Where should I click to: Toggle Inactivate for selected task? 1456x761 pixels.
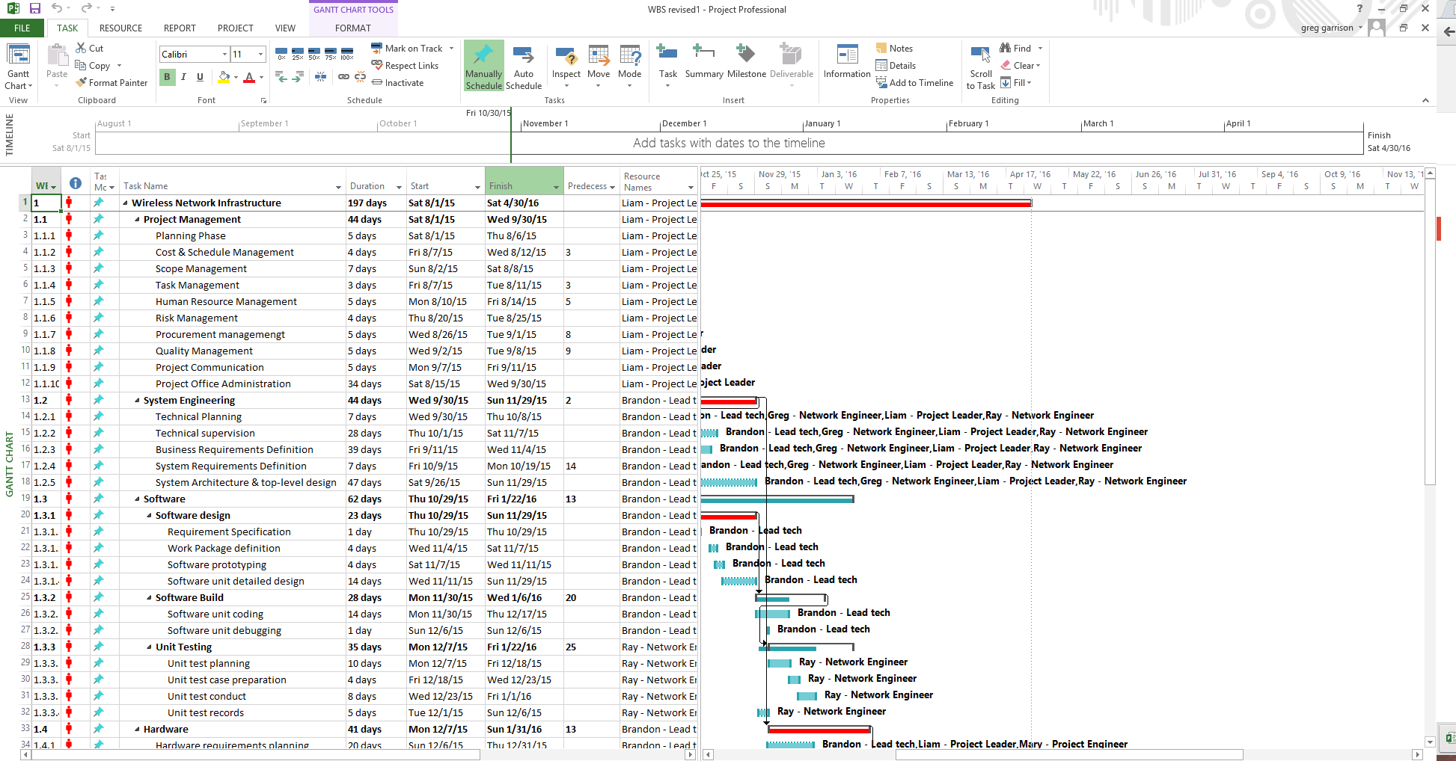point(397,82)
